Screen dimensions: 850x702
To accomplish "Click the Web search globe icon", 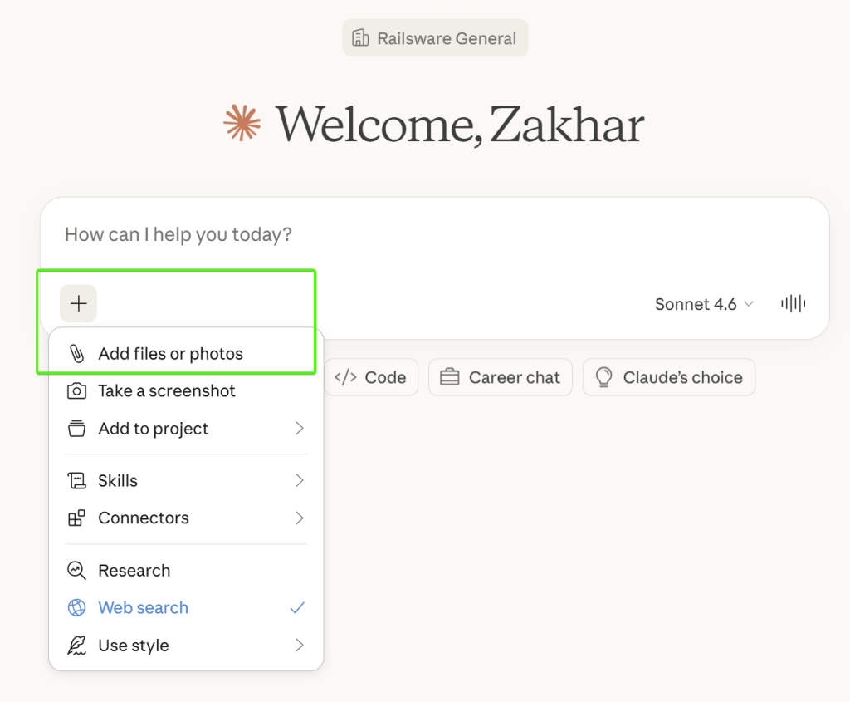I will coord(75,607).
